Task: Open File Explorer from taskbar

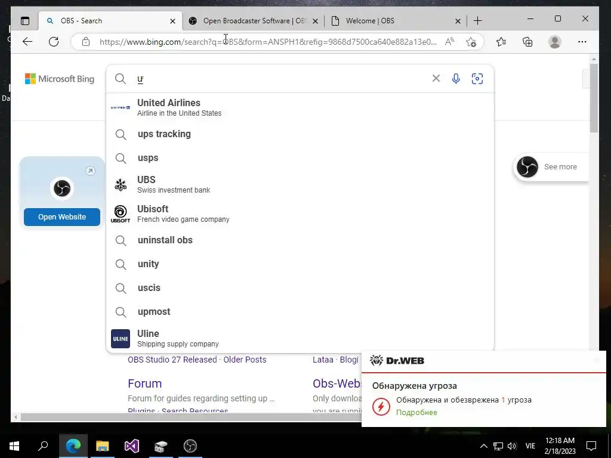Action: pos(103,446)
